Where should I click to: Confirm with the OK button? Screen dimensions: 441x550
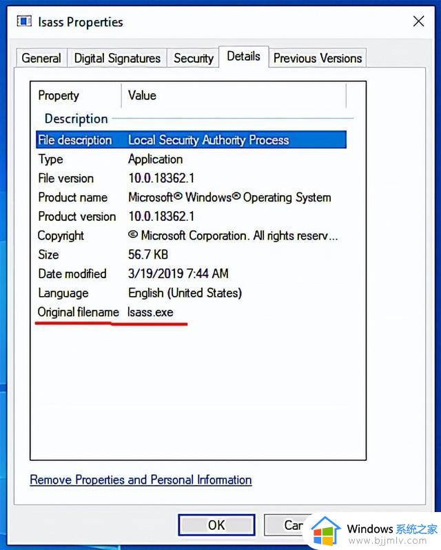216,524
